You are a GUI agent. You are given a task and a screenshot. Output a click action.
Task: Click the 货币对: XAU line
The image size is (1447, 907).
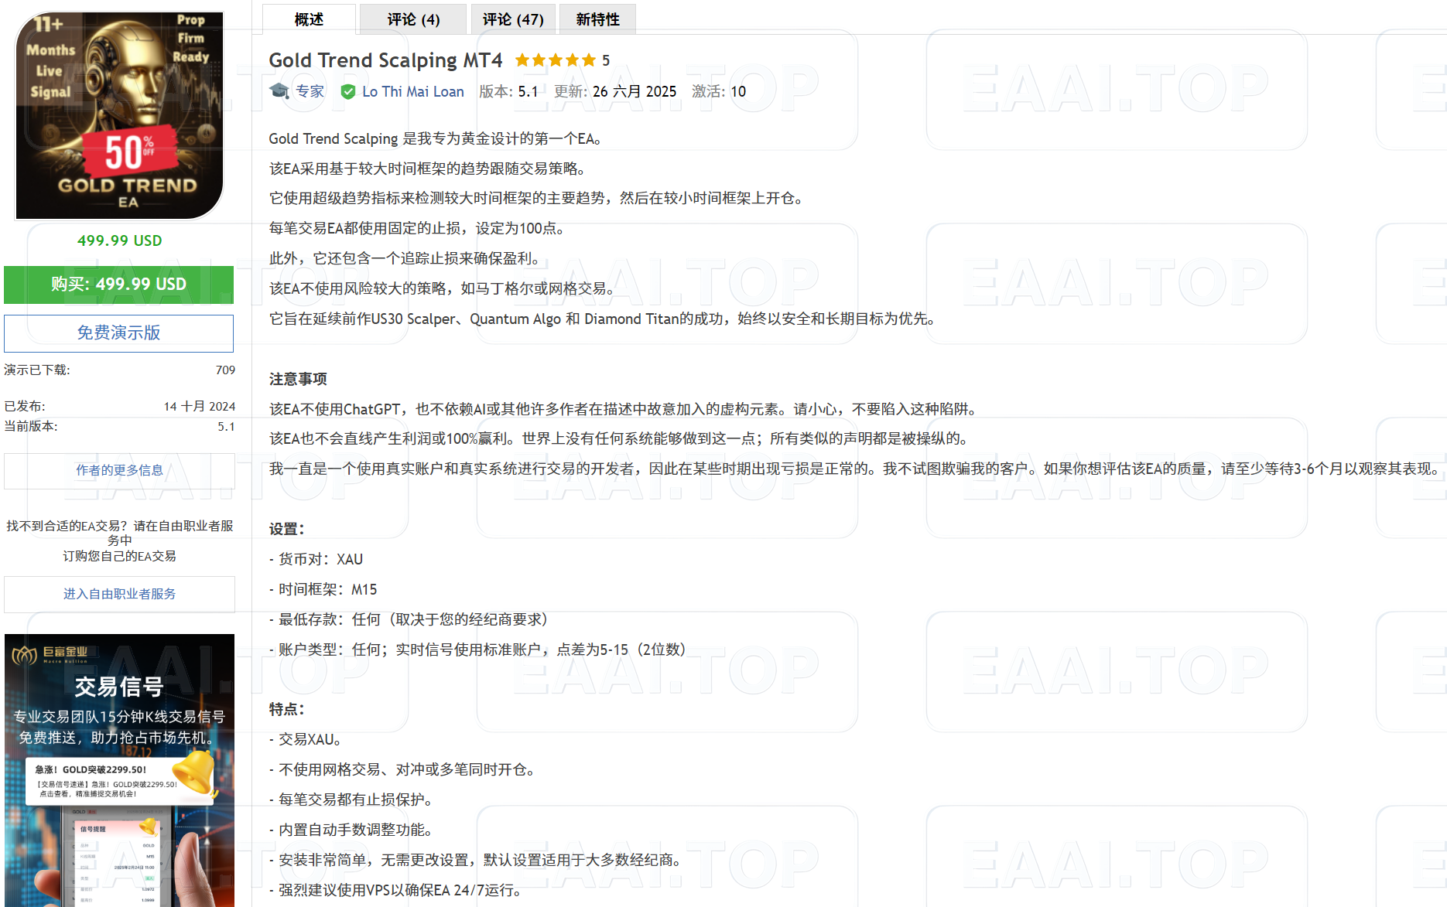click(316, 559)
